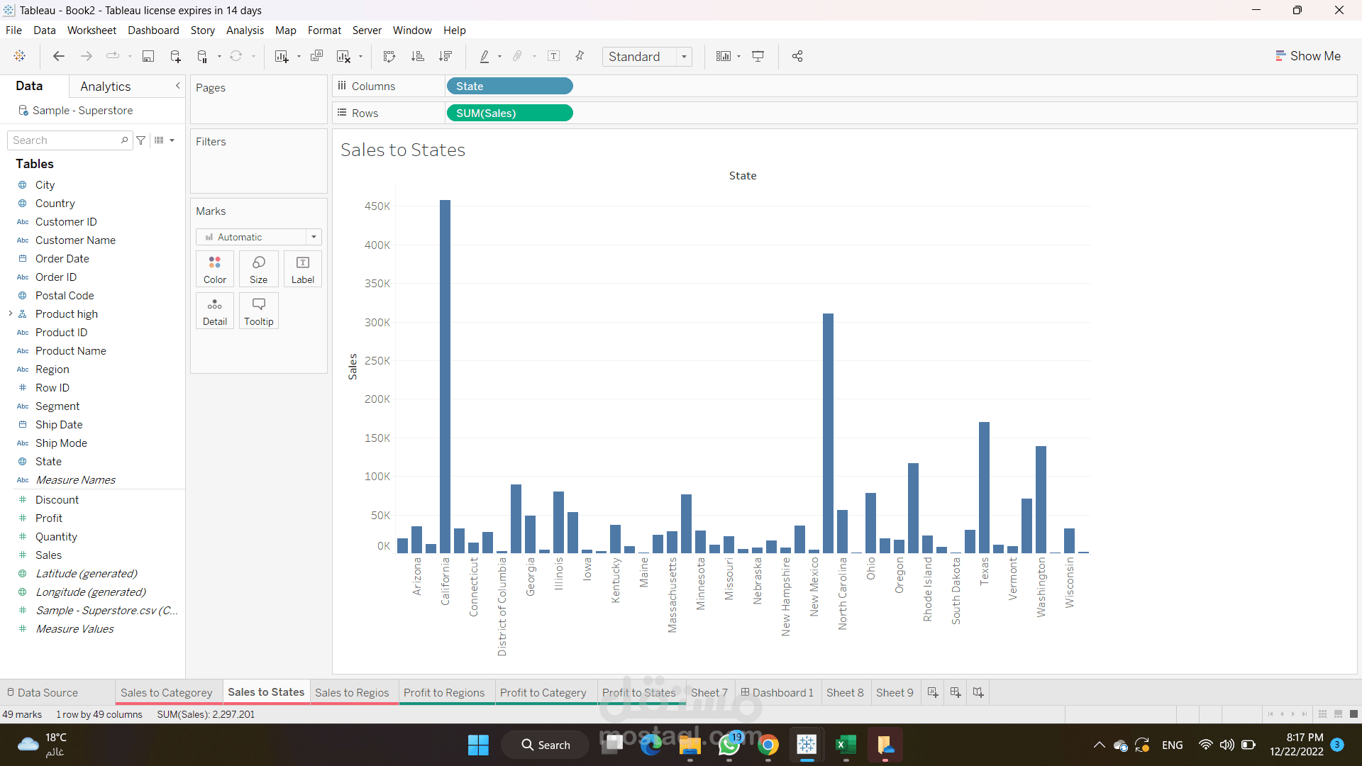Open the Size marks card
The image size is (1362, 766).
pos(259,270)
